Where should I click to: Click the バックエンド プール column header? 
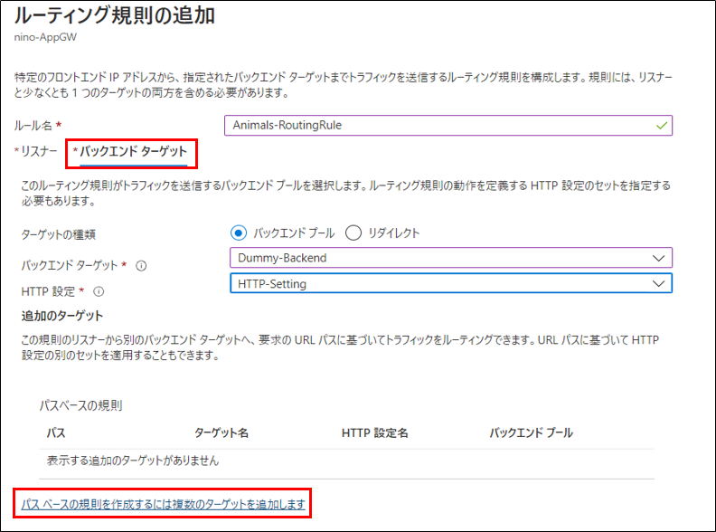[531, 432]
